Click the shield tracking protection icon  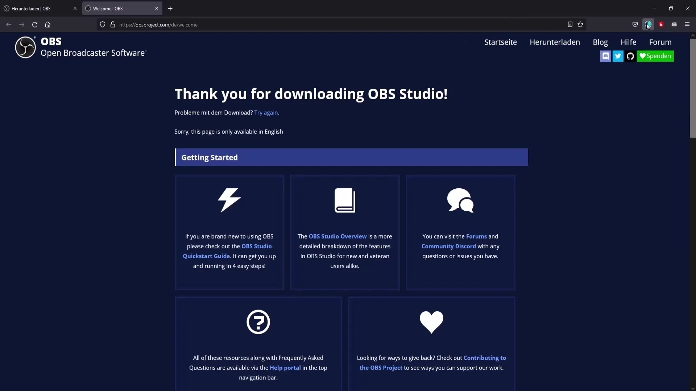coord(103,25)
